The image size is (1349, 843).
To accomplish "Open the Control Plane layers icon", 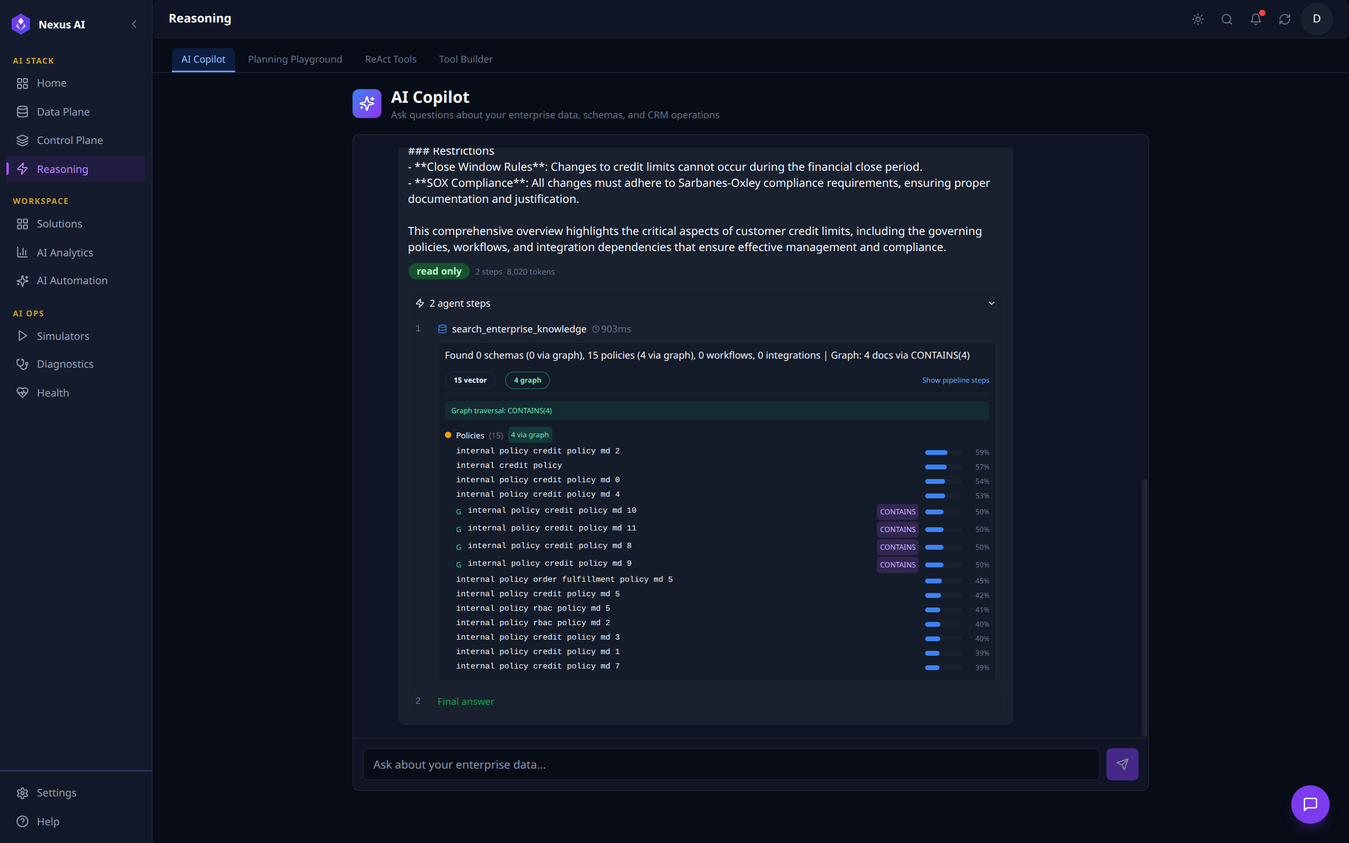I will point(22,140).
